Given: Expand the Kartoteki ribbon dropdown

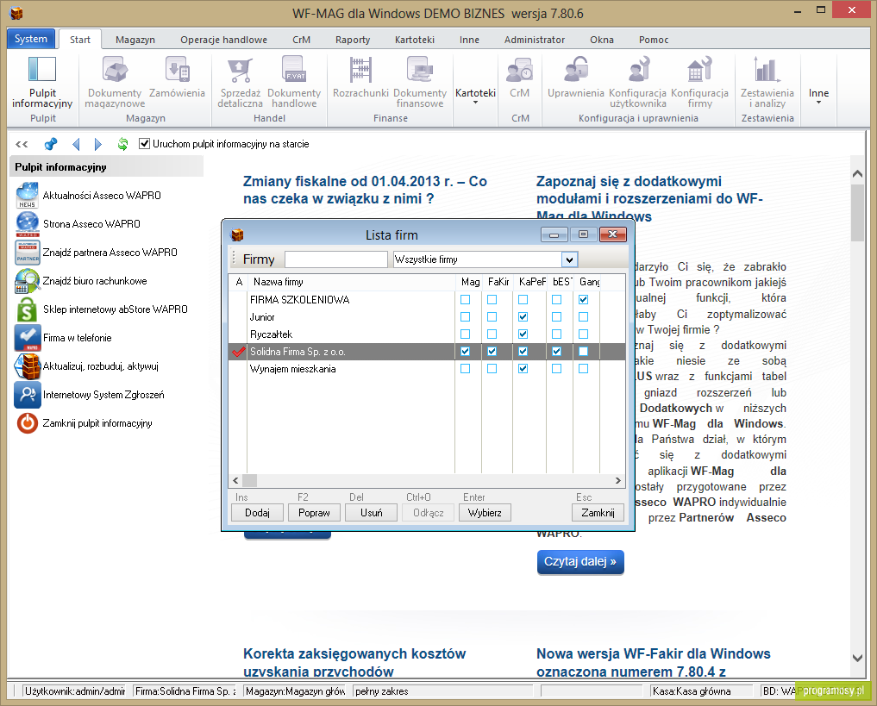Looking at the screenshot, I should click(x=475, y=96).
